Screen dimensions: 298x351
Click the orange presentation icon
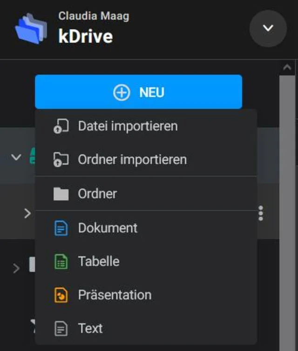[61, 295]
